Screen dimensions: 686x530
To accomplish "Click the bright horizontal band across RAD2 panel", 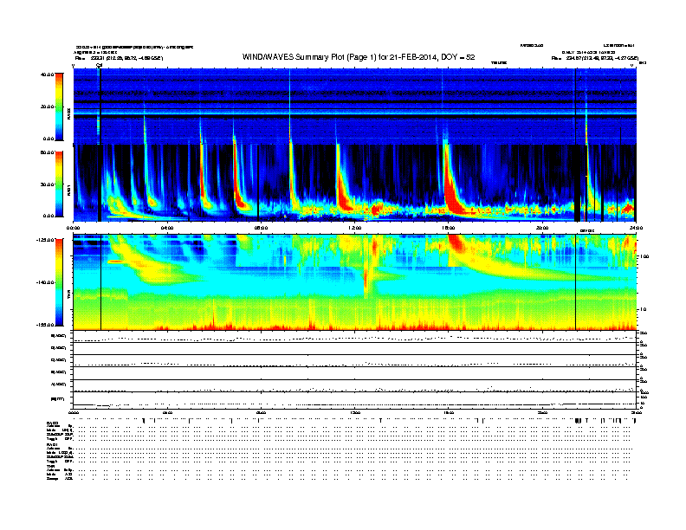I will click(x=355, y=113).
